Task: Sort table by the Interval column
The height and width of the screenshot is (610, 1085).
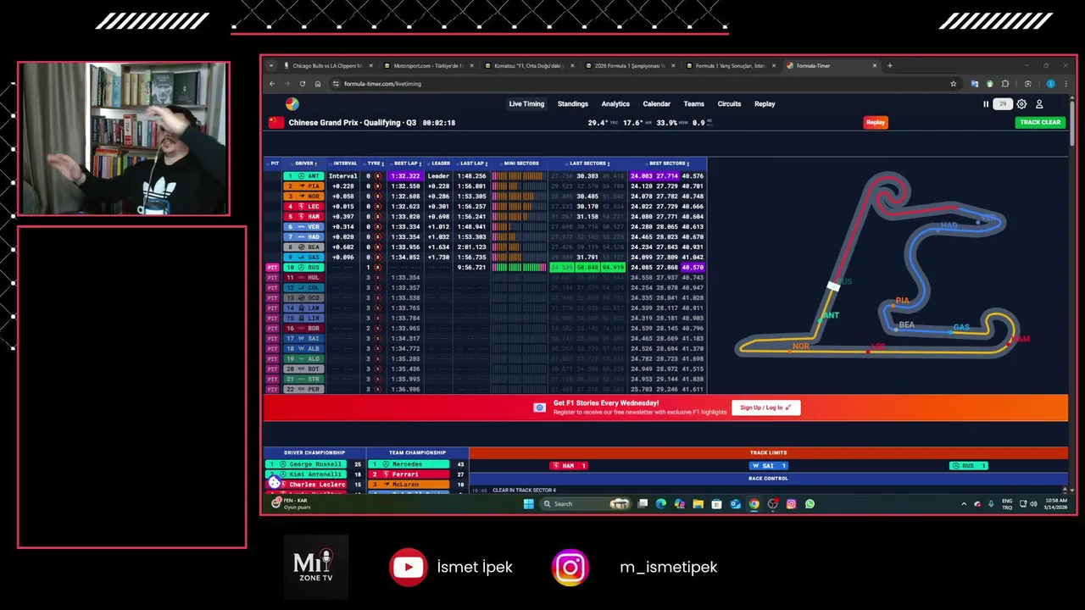Action: pyautogui.click(x=345, y=164)
